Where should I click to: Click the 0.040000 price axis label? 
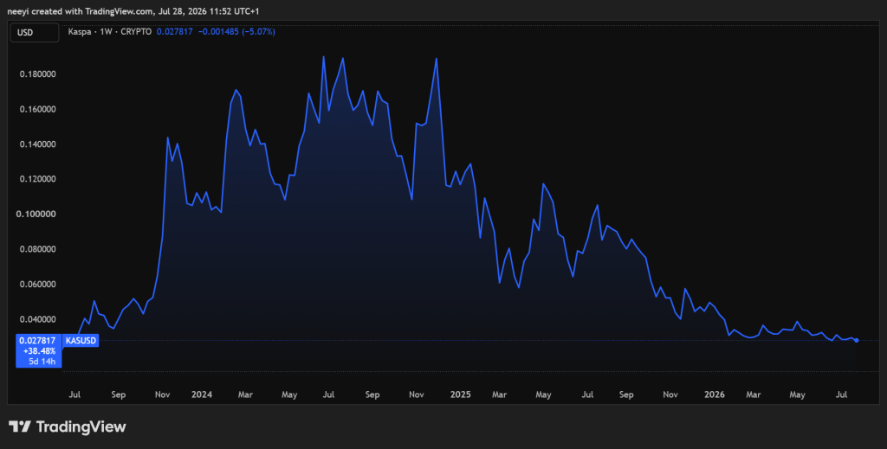tap(37, 319)
